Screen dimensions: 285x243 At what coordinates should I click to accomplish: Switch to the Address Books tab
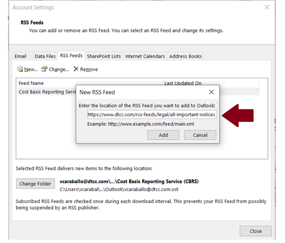point(185,56)
